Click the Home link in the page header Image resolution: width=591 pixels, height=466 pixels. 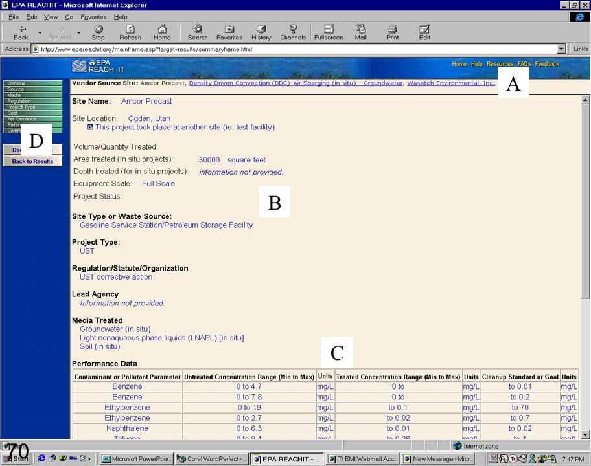459,64
